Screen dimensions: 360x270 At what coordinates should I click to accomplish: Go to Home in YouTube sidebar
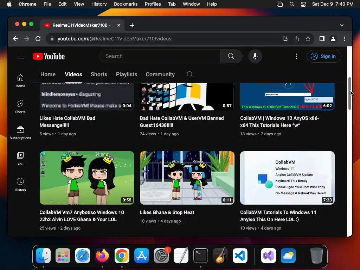(20, 81)
